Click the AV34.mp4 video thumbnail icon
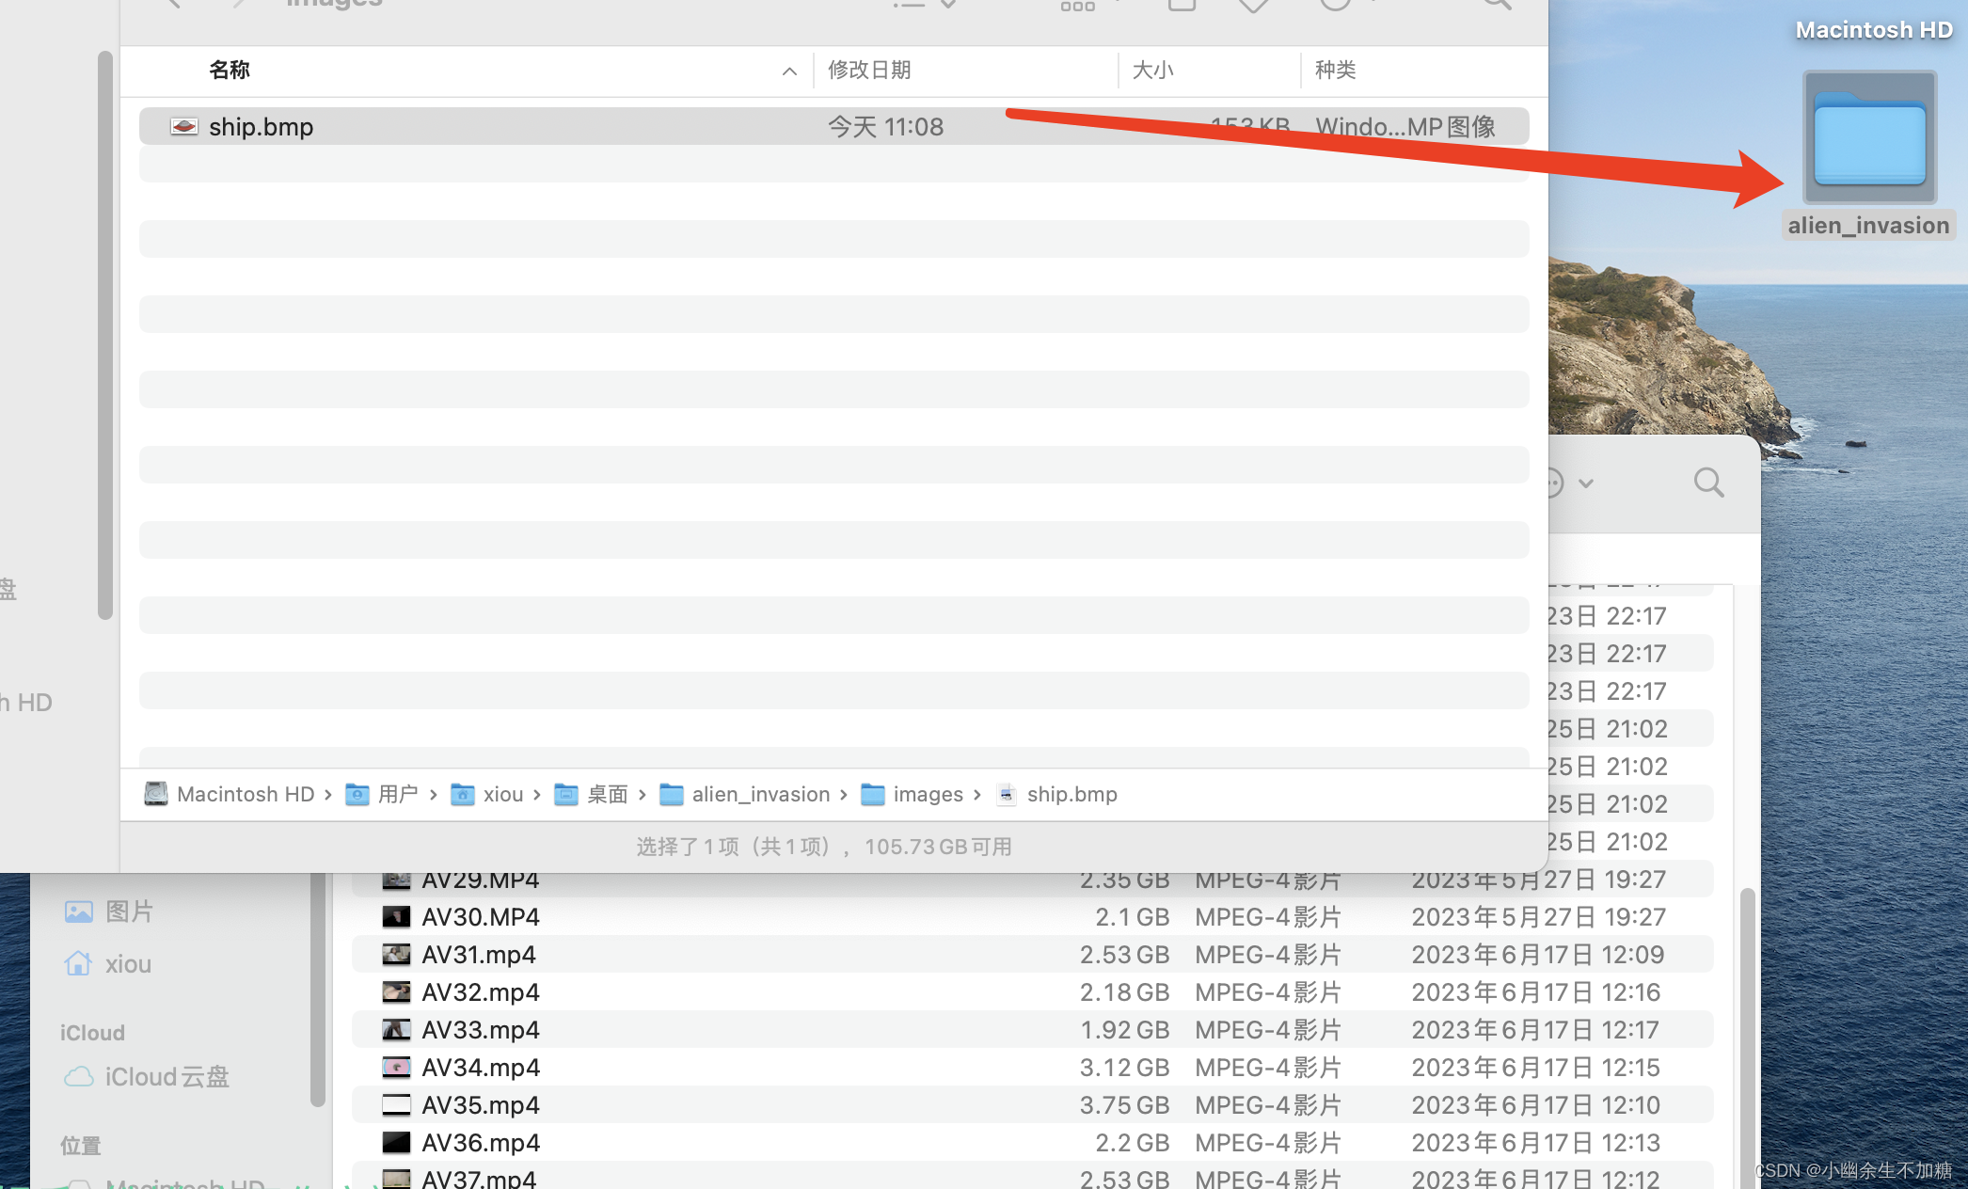1968x1189 pixels. click(x=396, y=1067)
